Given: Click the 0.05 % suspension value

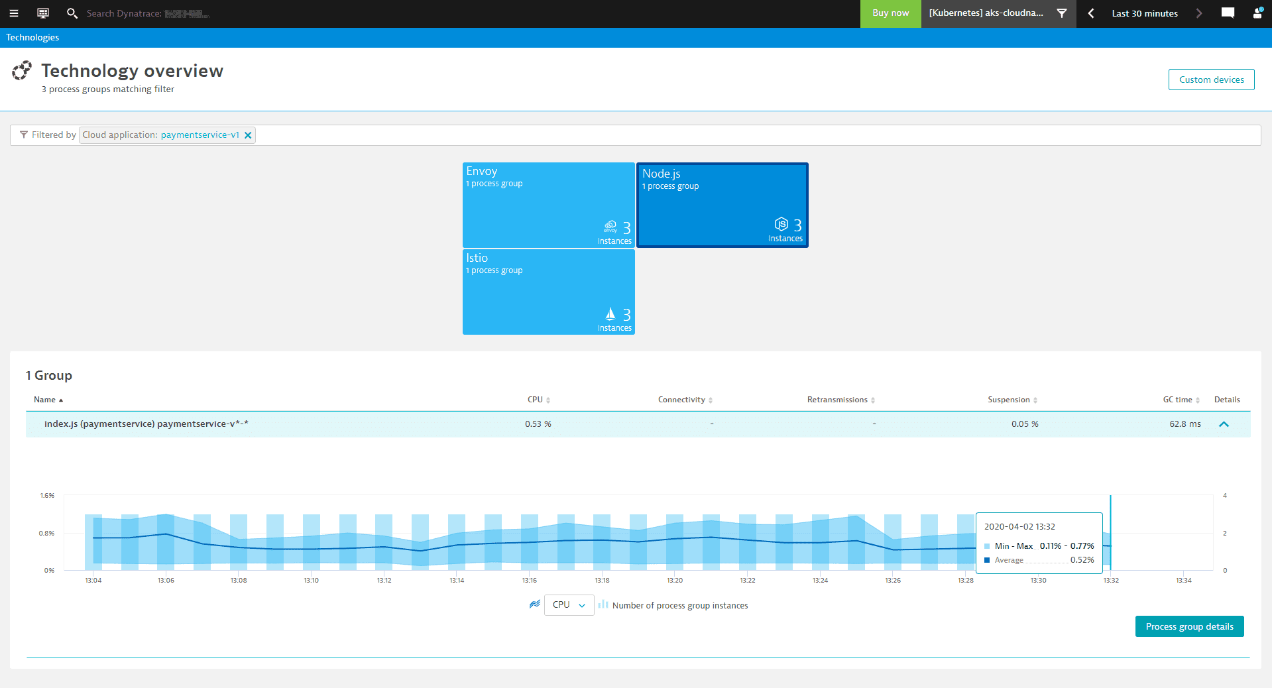Looking at the screenshot, I should (x=1025, y=424).
